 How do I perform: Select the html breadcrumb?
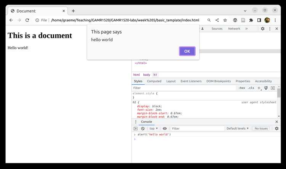point(137,75)
